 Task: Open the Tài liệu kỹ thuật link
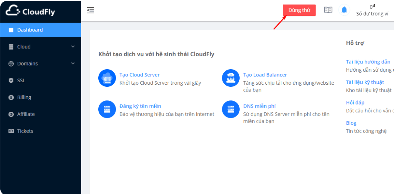(x=365, y=82)
